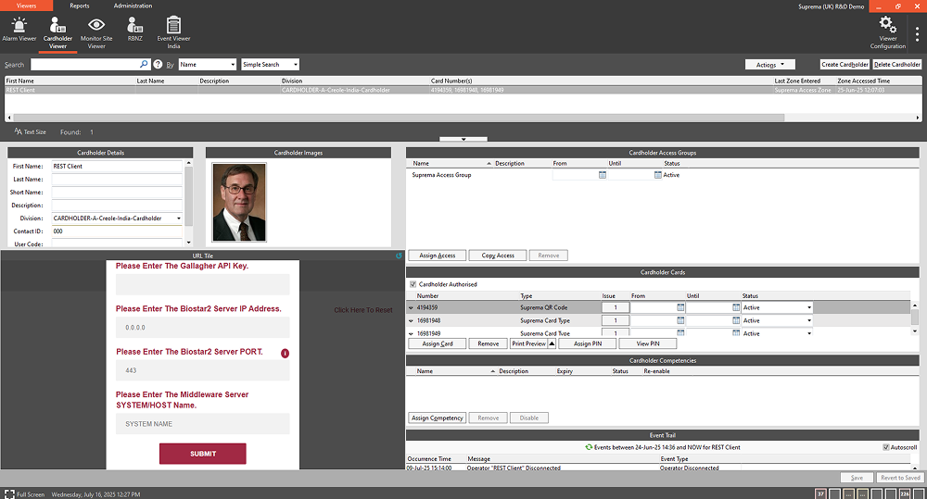Viewport: 927px width, 499px height.
Task: Open Access Group From date calendar
Action: [603, 175]
